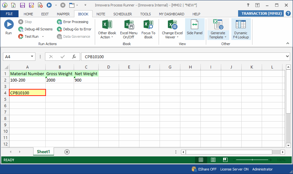The height and width of the screenshot is (174, 293).
Task: Expand the Test Run dropdown arrow
Action: [x=43, y=37]
